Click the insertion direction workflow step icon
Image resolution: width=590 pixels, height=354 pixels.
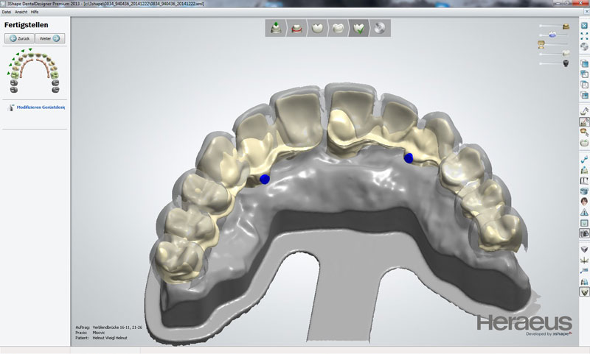[276, 28]
